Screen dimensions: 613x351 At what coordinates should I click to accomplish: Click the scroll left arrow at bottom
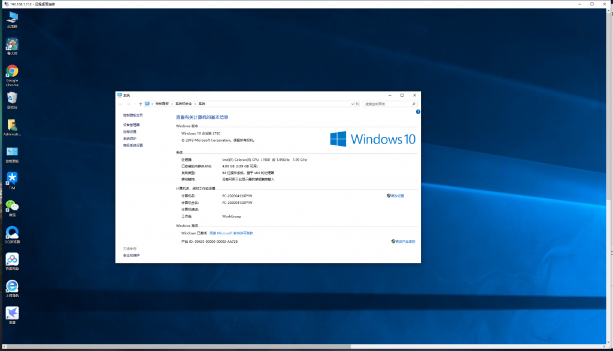[x=4, y=346]
